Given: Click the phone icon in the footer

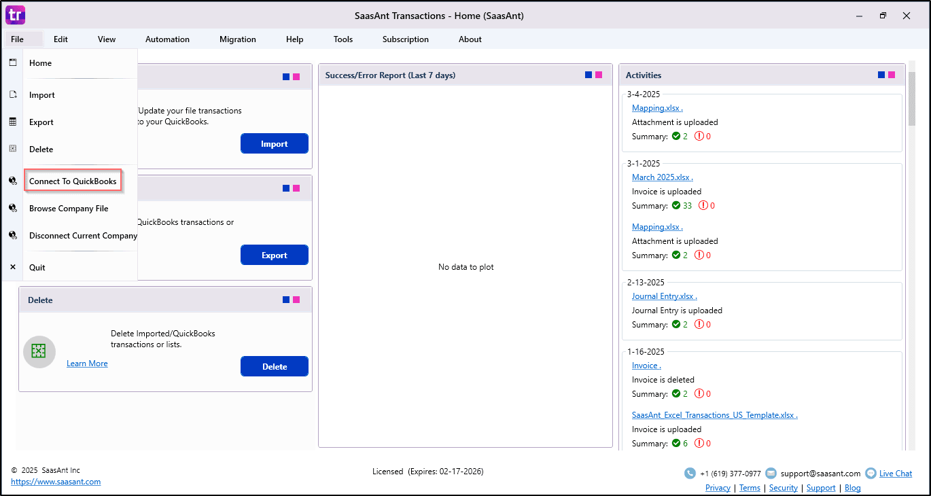Looking at the screenshot, I should point(690,474).
